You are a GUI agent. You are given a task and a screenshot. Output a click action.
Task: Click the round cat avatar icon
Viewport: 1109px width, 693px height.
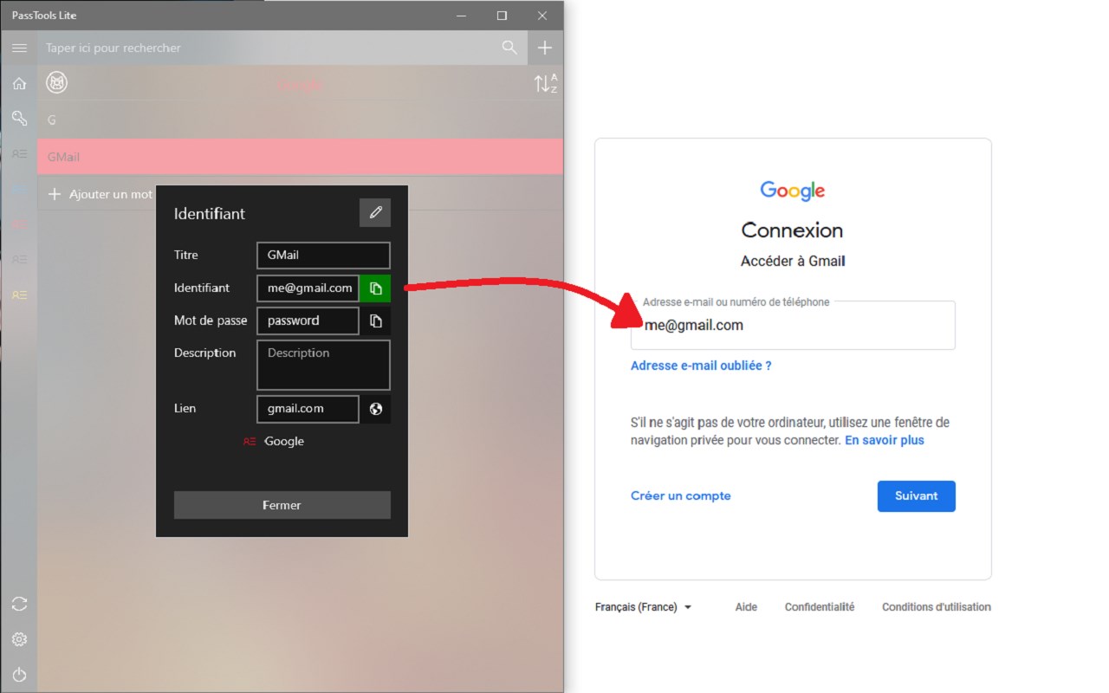click(57, 83)
